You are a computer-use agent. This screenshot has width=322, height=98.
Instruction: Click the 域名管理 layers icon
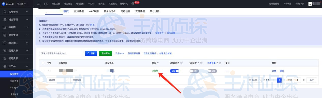pos(5,19)
